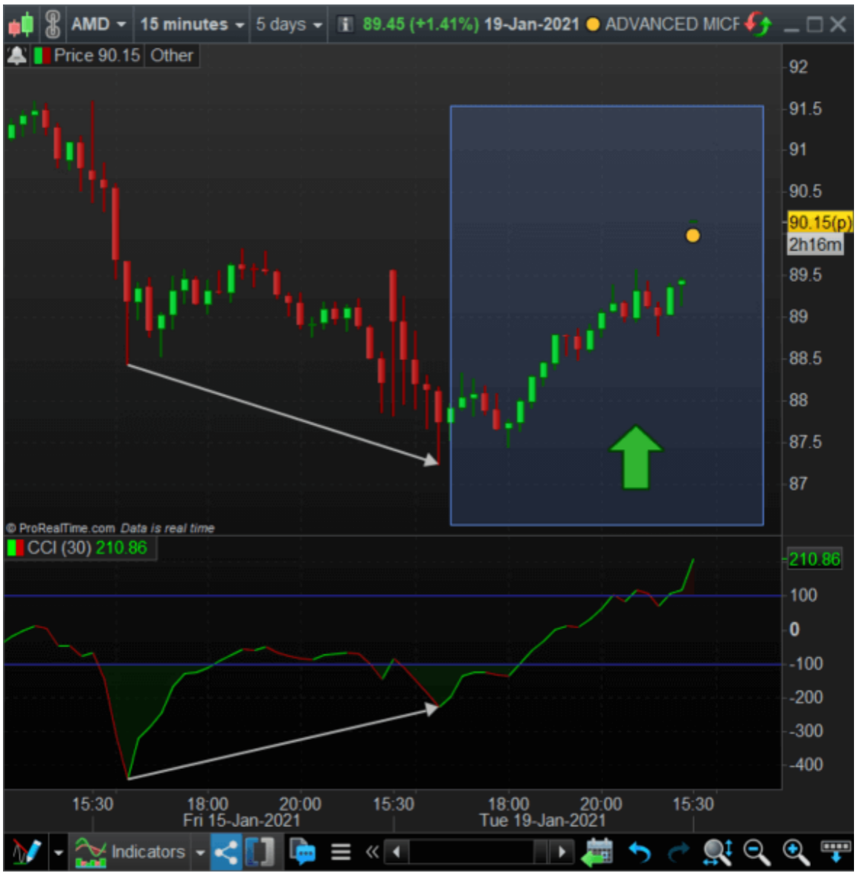Click the share icon in bottom toolbar

click(x=226, y=851)
